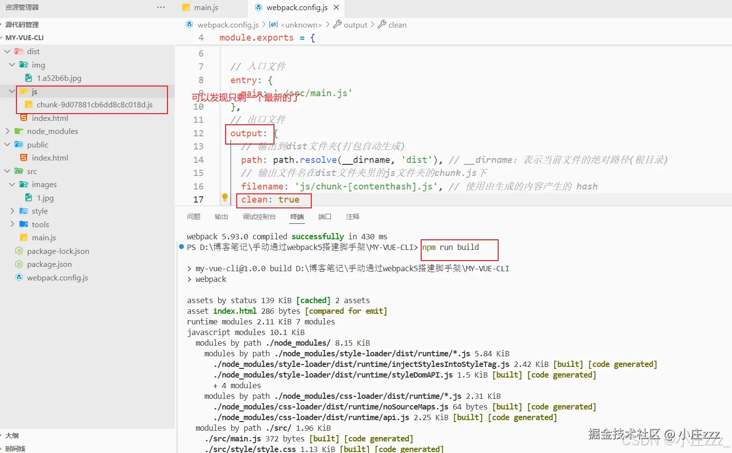This screenshot has height=453, width=732.
Task: Click the img folder icon
Action: click(24, 65)
